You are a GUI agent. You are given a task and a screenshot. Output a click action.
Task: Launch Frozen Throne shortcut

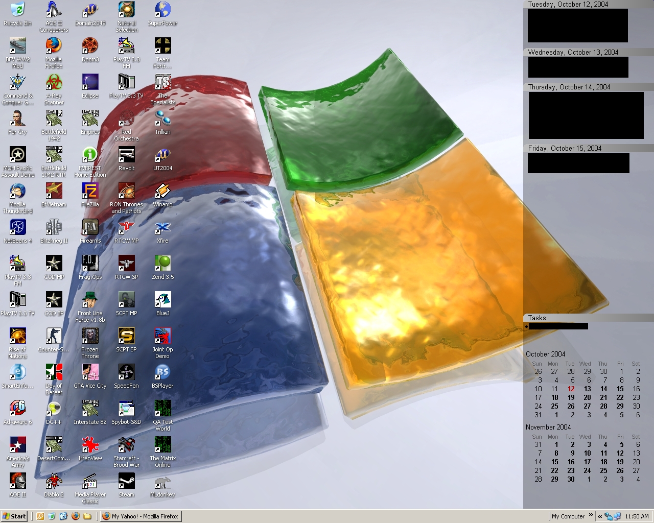pos(90,343)
